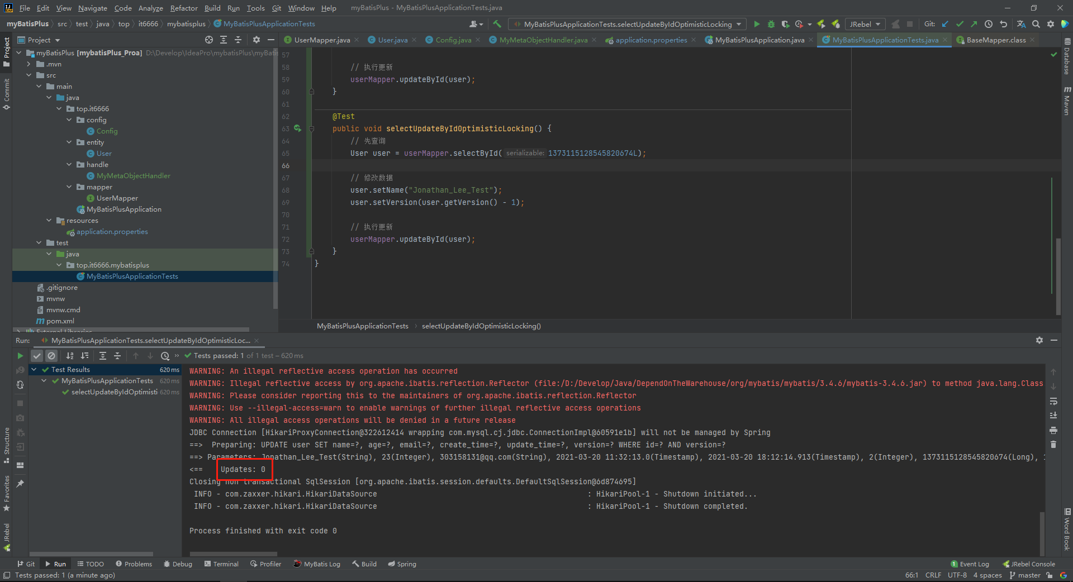
Task: Run with coverage icon
Action: click(785, 24)
